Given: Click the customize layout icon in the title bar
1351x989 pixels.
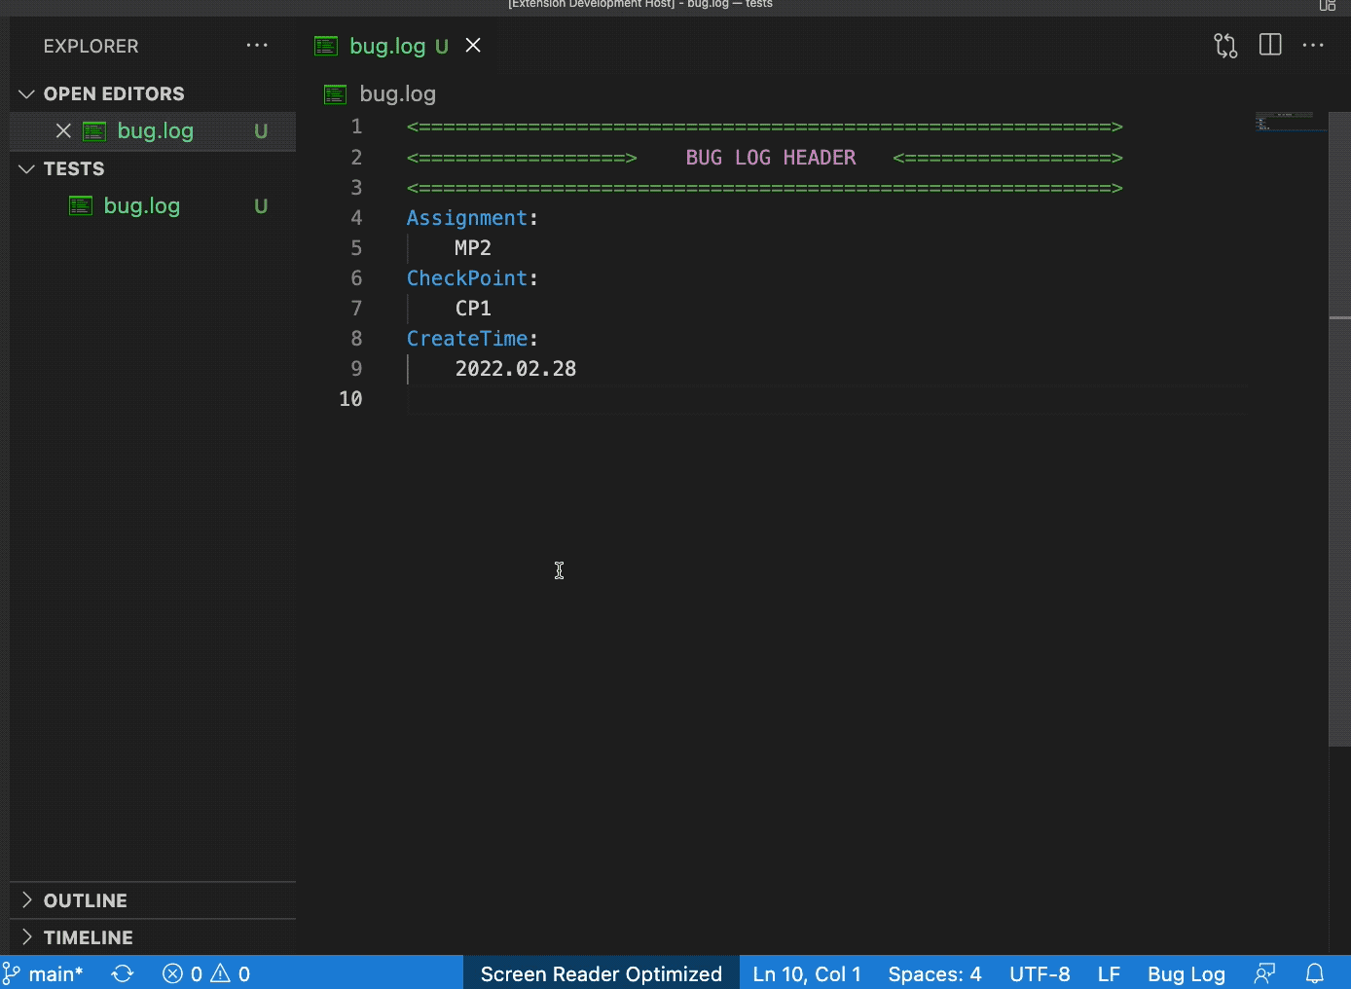Looking at the screenshot, I should tap(1328, 5).
